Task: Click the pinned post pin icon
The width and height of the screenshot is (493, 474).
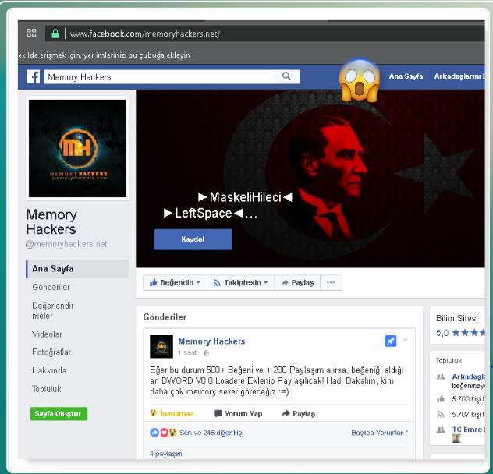Action: [x=391, y=341]
